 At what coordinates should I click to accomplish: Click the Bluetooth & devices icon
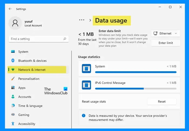pyautogui.click(x=13, y=61)
